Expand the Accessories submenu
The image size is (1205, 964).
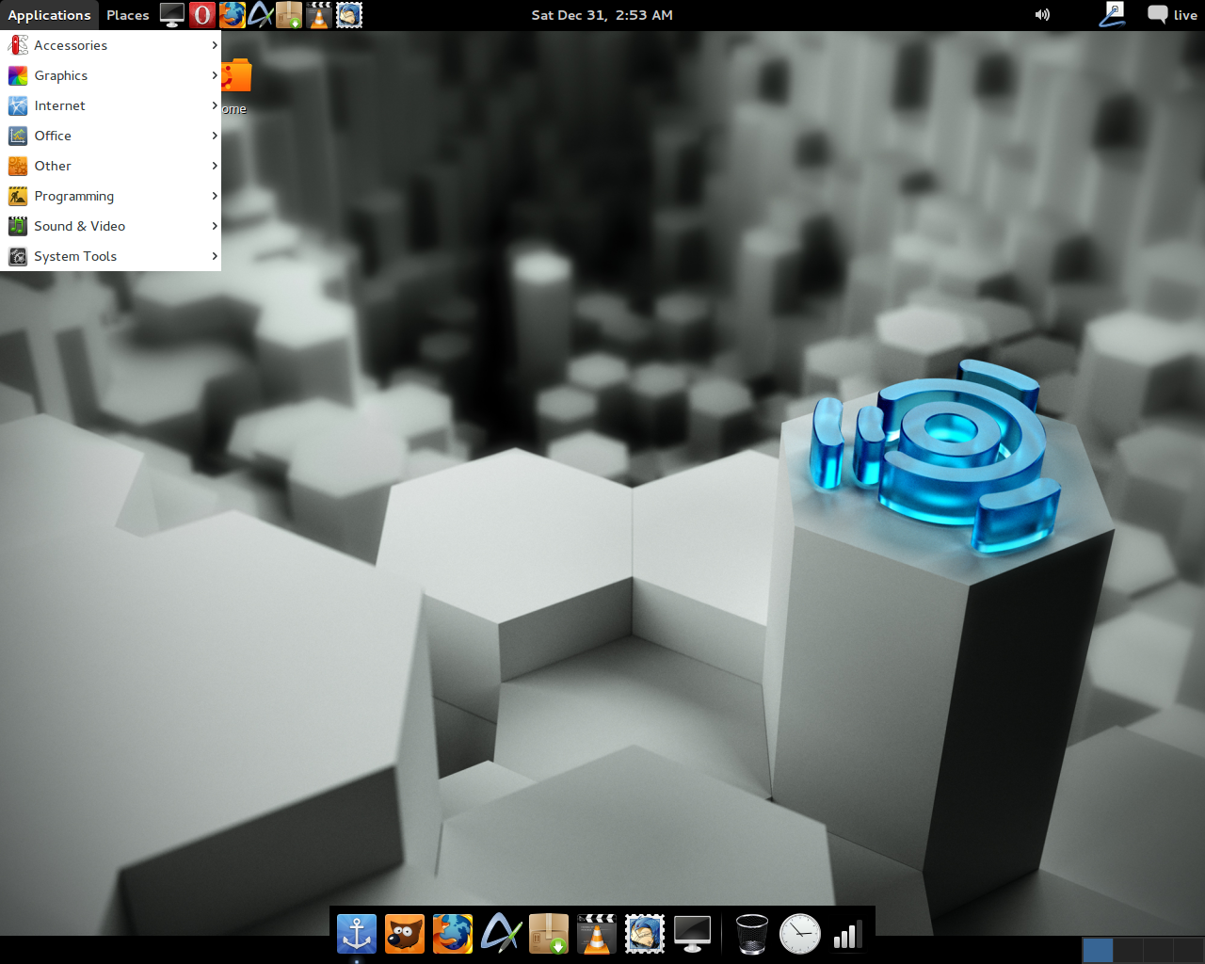click(111, 45)
